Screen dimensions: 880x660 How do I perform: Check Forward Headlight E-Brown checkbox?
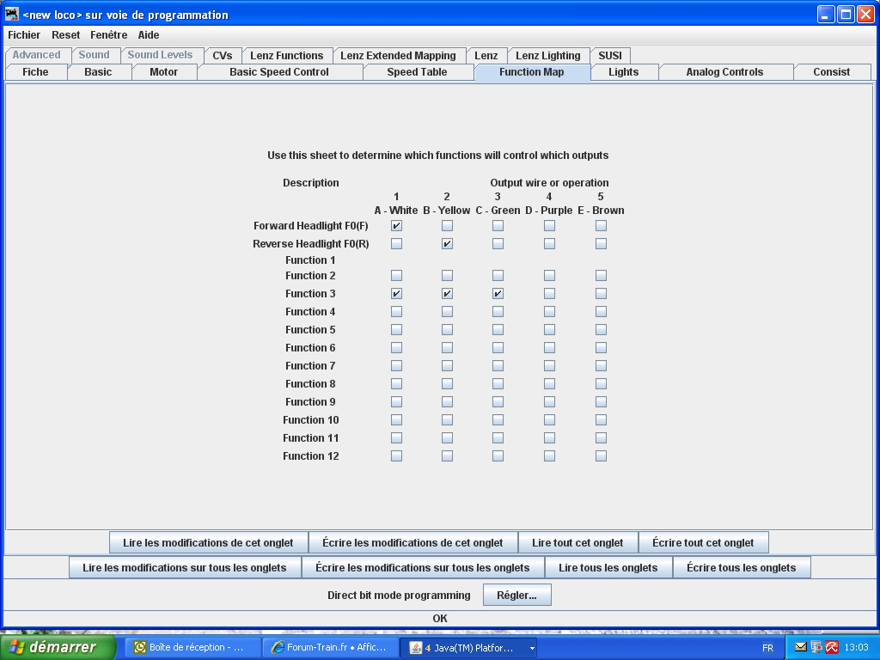pos(601,226)
